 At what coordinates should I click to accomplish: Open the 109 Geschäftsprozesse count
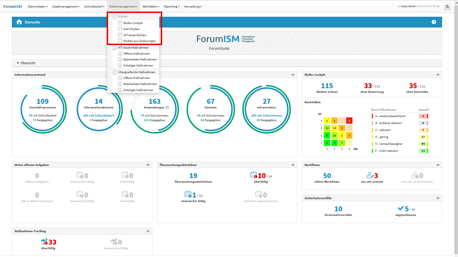pos(43,101)
